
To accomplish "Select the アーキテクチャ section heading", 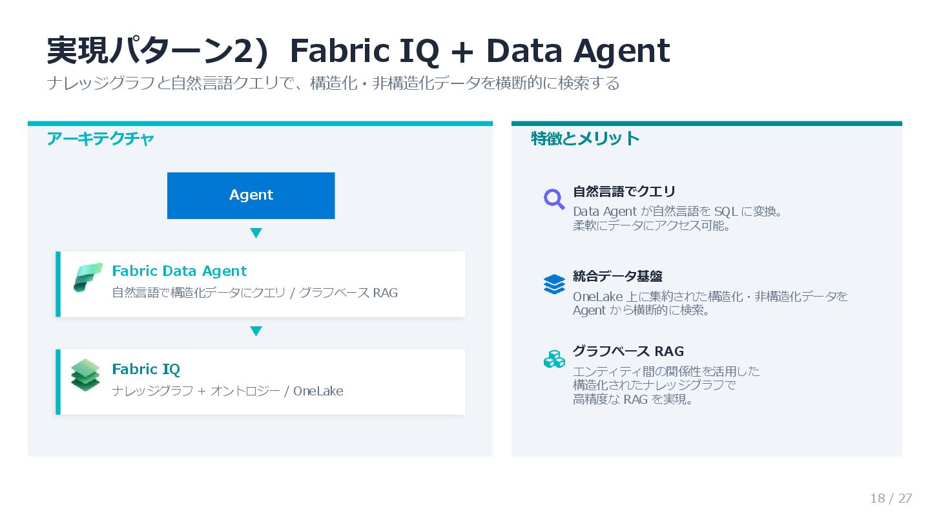I will [x=100, y=139].
